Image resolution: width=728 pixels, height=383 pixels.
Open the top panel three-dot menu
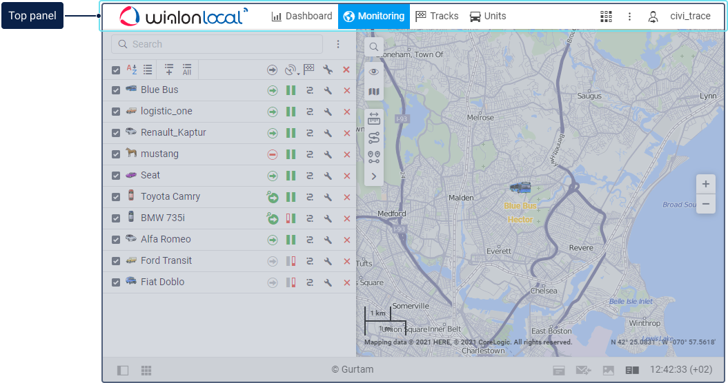click(629, 17)
